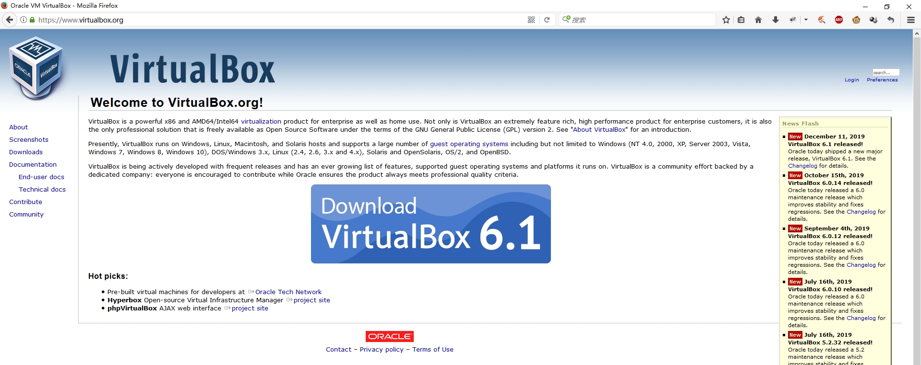
Task: Click the ping-pong paddle extension icon
Action: [x=822, y=20]
